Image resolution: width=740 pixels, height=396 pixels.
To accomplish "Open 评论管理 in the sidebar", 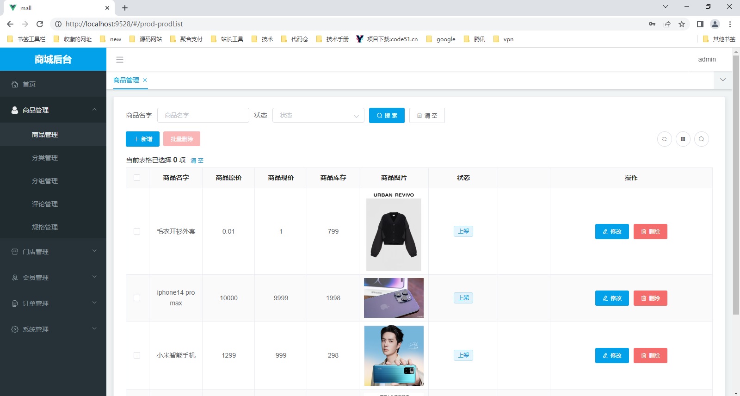I will tap(53, 204).
